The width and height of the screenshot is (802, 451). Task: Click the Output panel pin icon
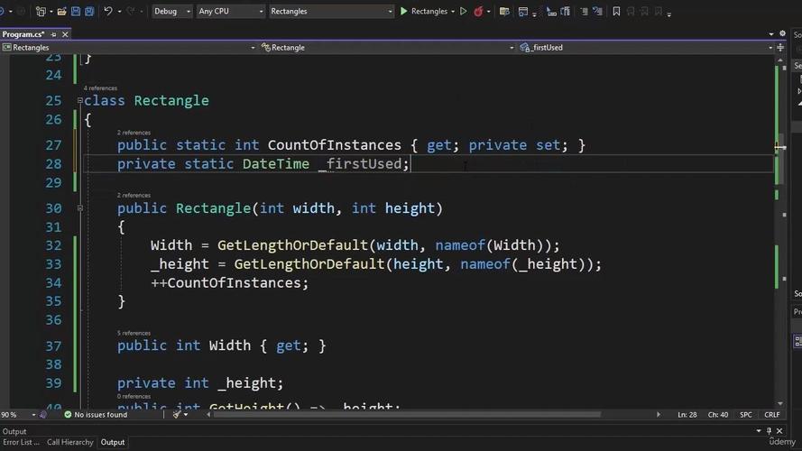[x=769, y=431]
